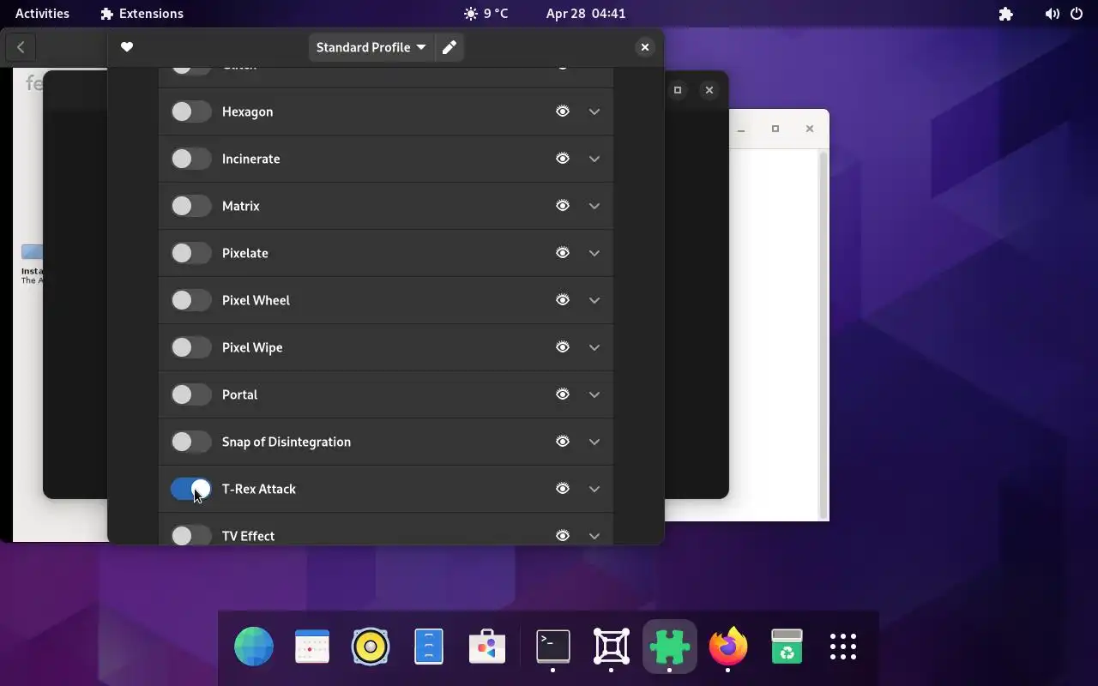Edit the profile with the pencil icon
The width and height of the screenshot is (1098, 686).
[449, 47]
